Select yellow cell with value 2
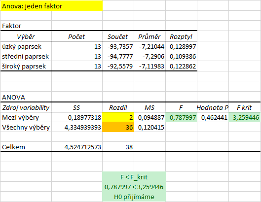 (x=118, y=117)
